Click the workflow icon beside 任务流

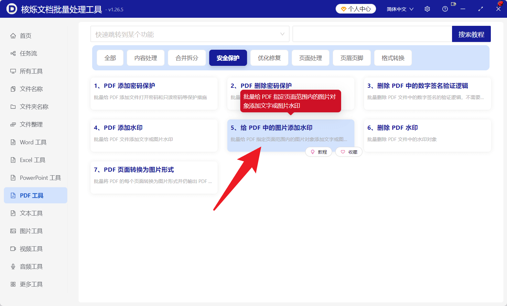13,53
